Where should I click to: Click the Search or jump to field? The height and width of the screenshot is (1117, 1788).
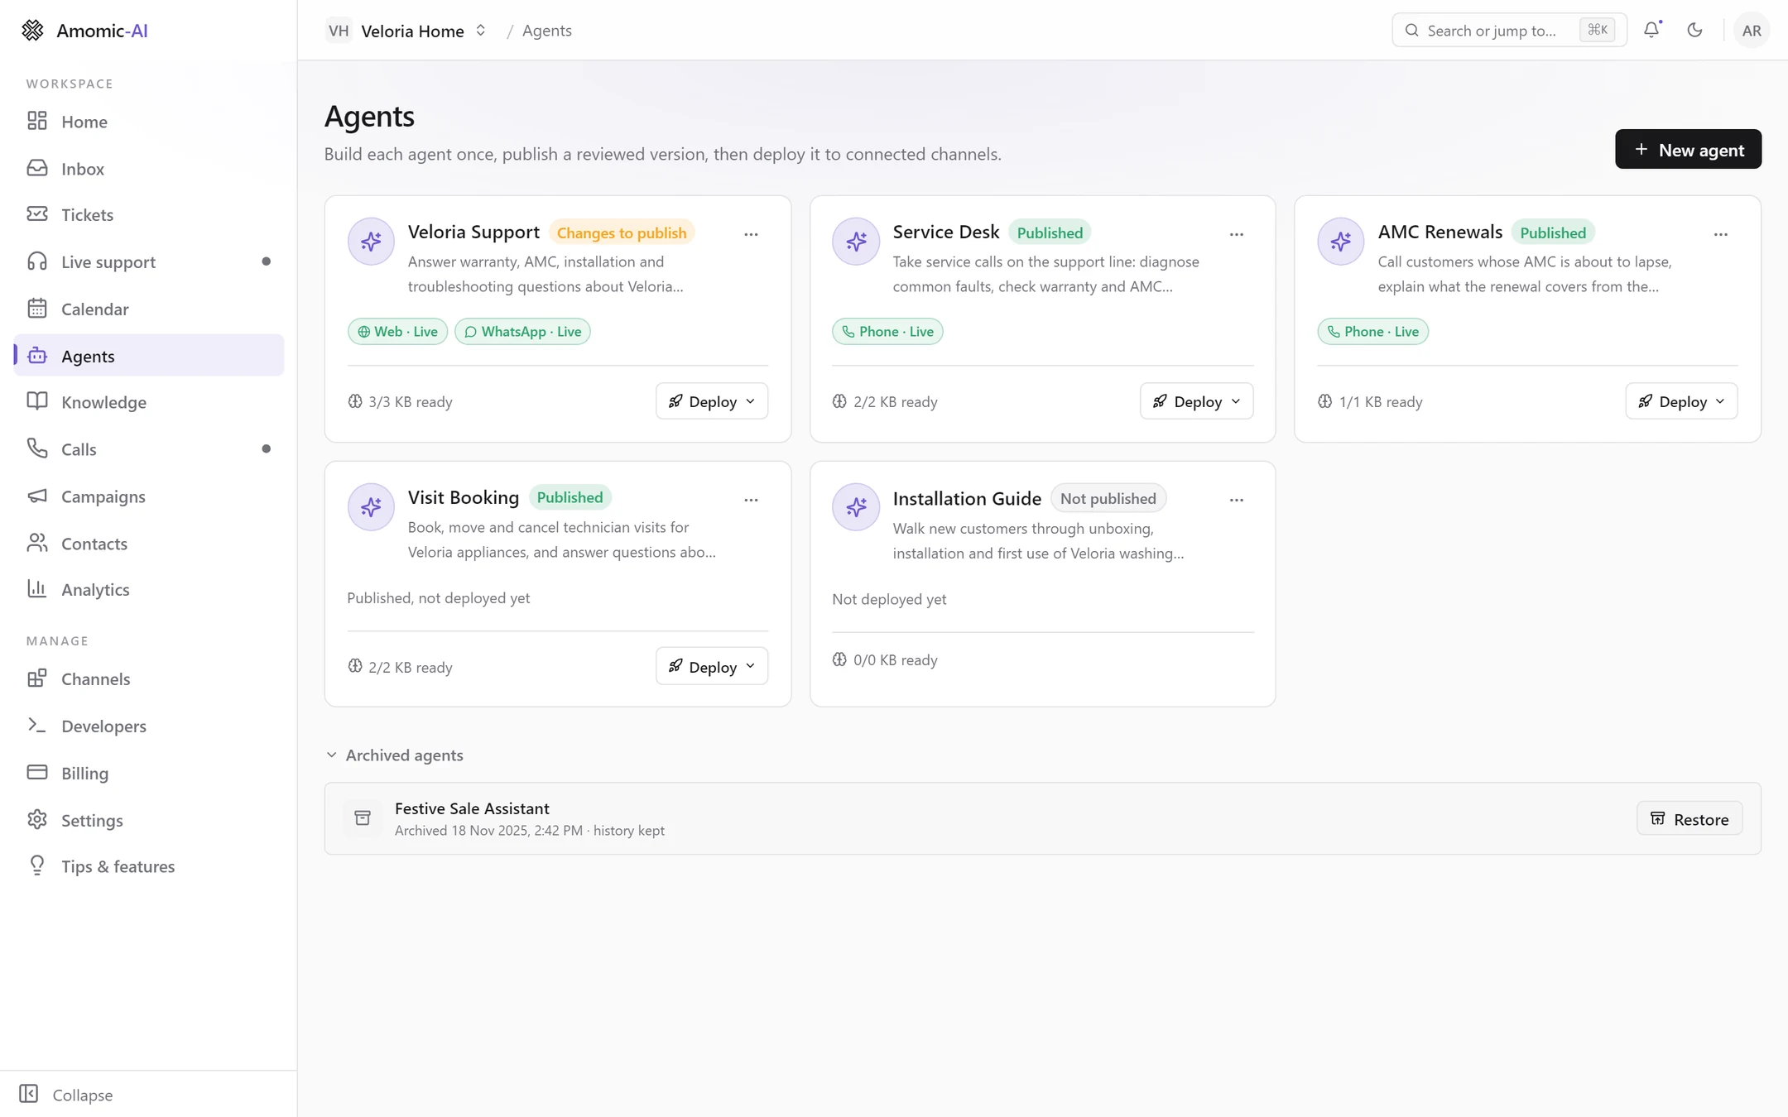point(1509,31)
